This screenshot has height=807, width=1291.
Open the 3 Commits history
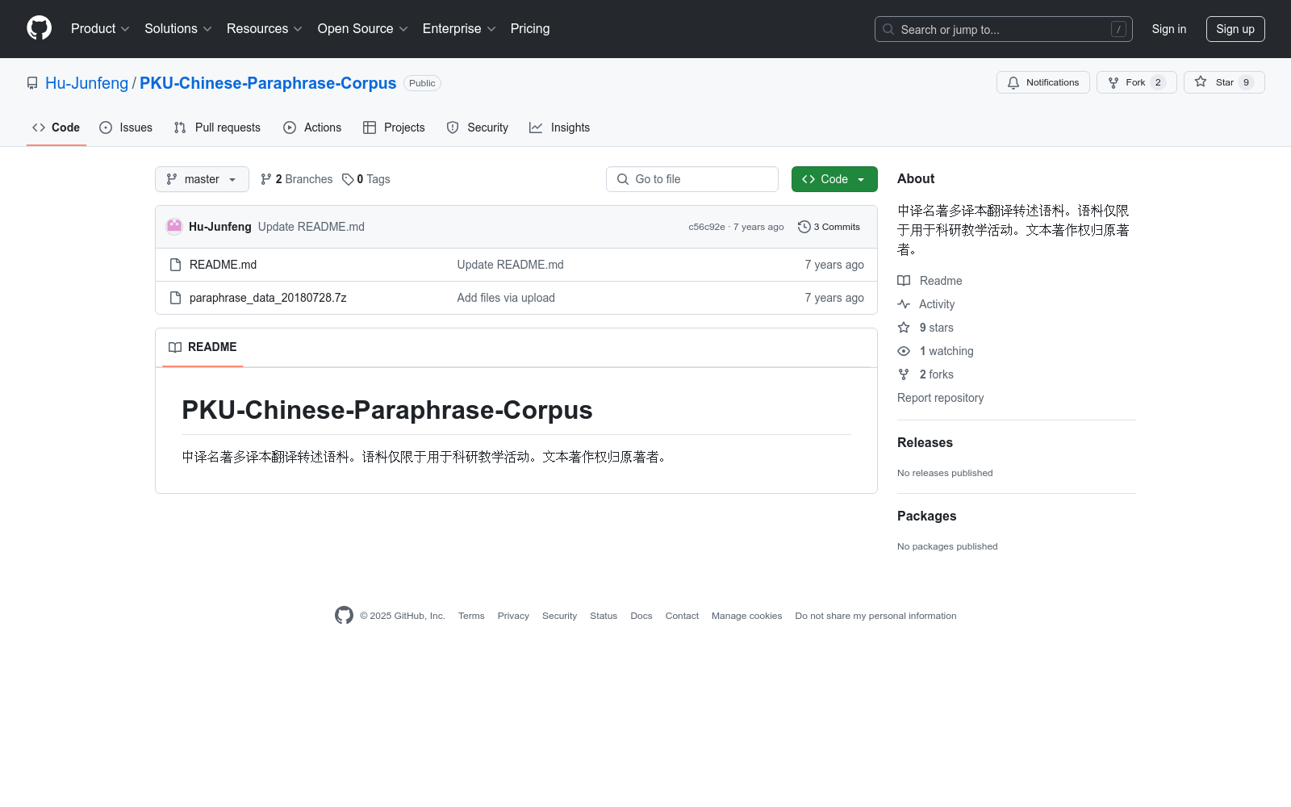click(829, 227)
